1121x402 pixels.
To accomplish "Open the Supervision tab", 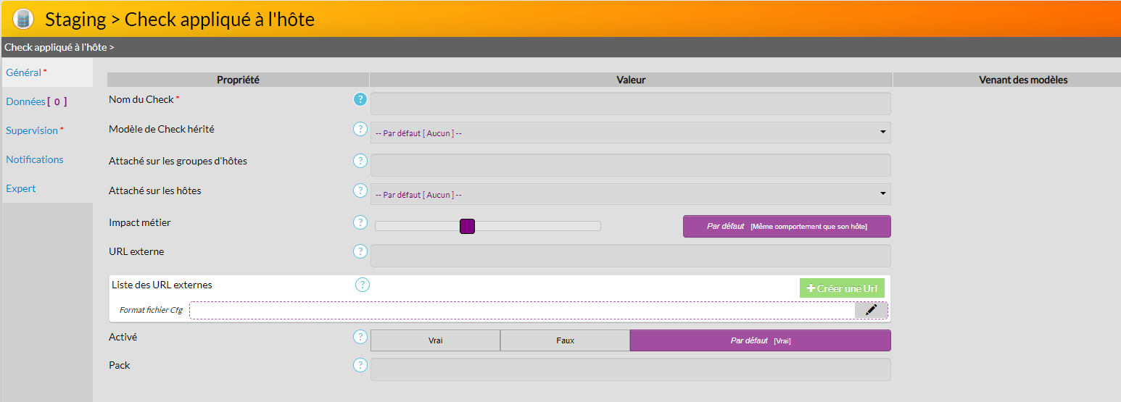I will (x=34, y=130).
